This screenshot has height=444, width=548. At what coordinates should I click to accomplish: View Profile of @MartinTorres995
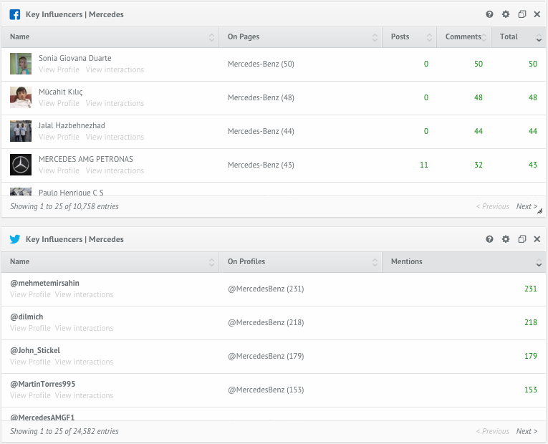30,395
